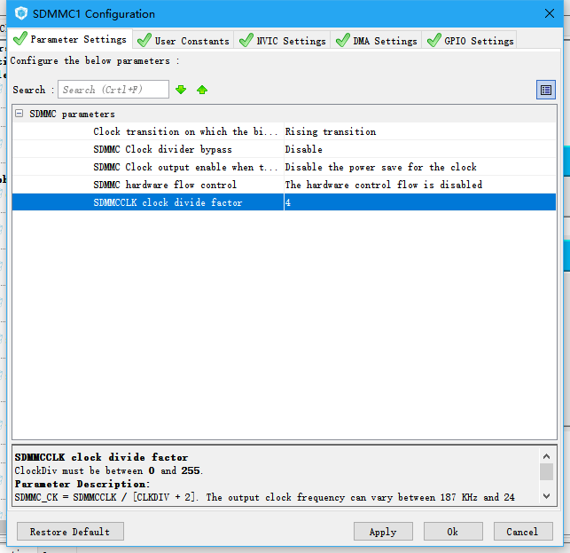570x553 pixels.
Task: Open the DMA Settings tab
Action: [x=376, y=41]
